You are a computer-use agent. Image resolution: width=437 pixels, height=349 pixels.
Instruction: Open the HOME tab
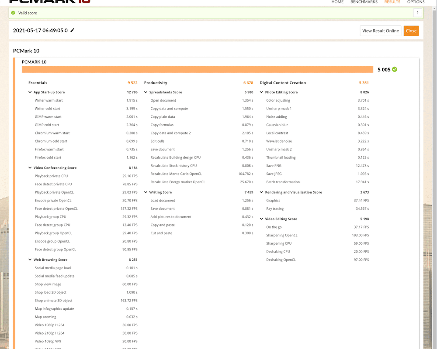tap(337, 2)
